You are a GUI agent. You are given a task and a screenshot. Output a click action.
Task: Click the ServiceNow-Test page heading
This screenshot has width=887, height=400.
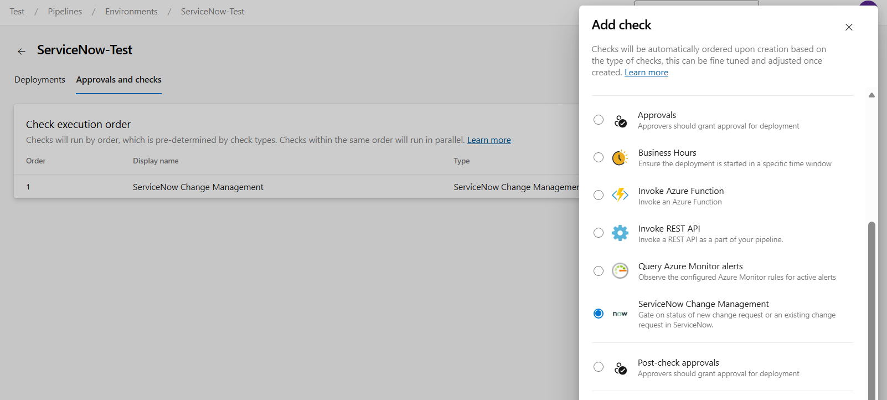click(x=85, y=50)
